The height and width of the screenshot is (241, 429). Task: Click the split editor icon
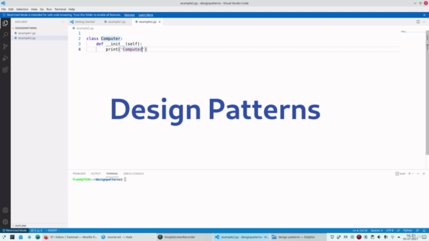(418, 21)
